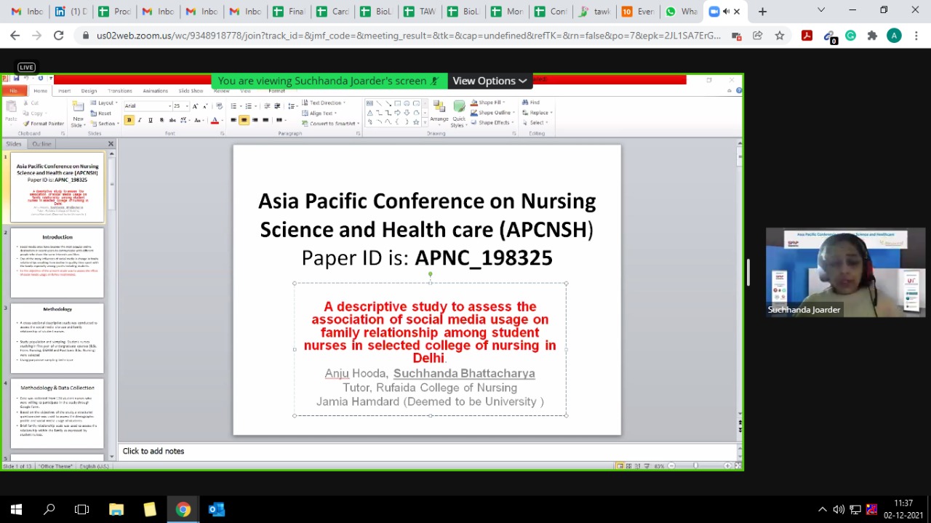Screen dimensions: 931x523
Task: Click the Increase Indent icon
Action: click(x=277, y=106)
